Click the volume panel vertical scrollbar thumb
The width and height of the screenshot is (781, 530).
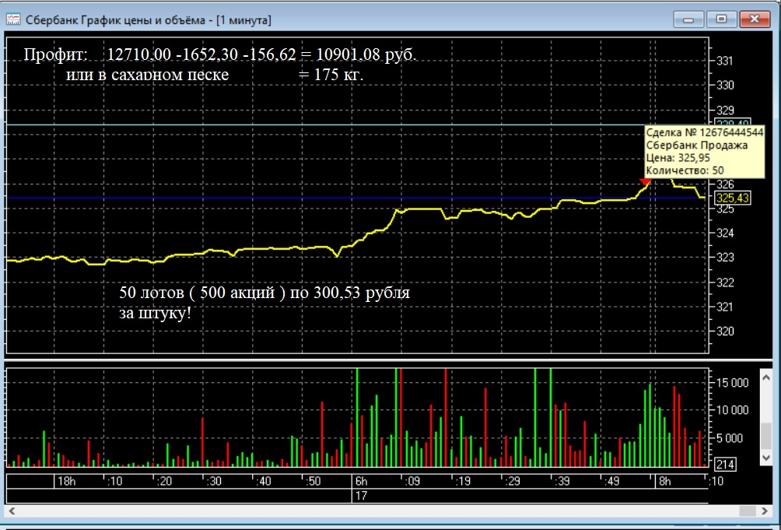click(x=766, y=436)
